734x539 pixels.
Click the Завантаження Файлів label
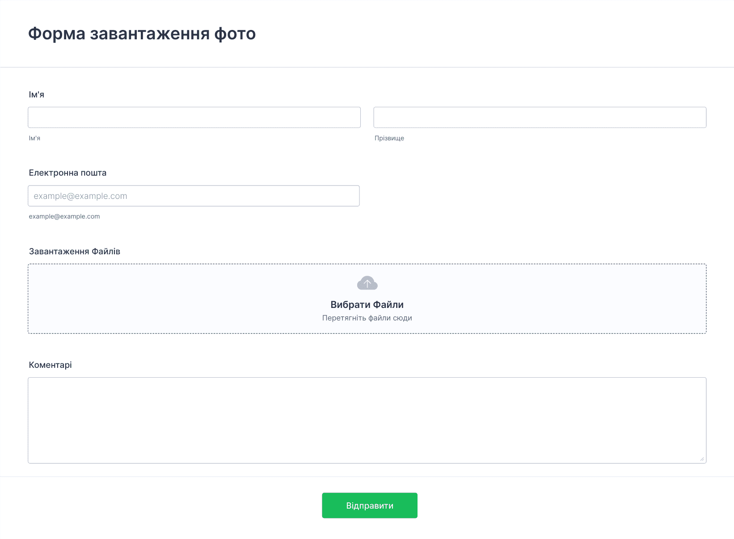pos(75,252)
